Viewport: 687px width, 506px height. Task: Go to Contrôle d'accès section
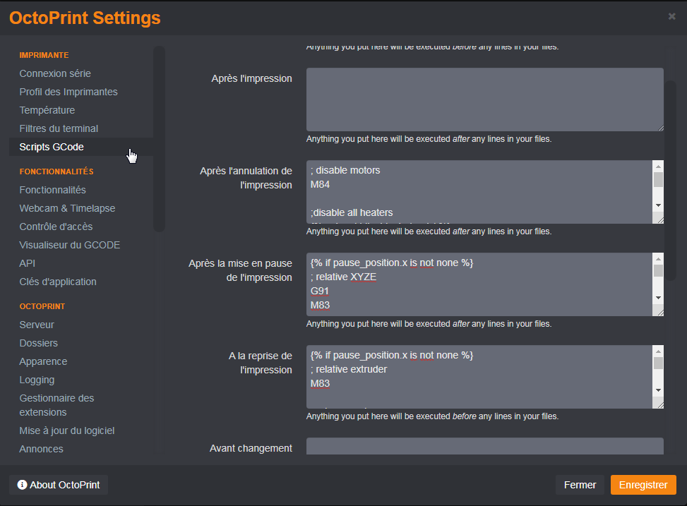point(56,227)
